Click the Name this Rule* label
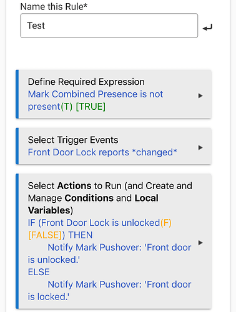 click(54, 7)
